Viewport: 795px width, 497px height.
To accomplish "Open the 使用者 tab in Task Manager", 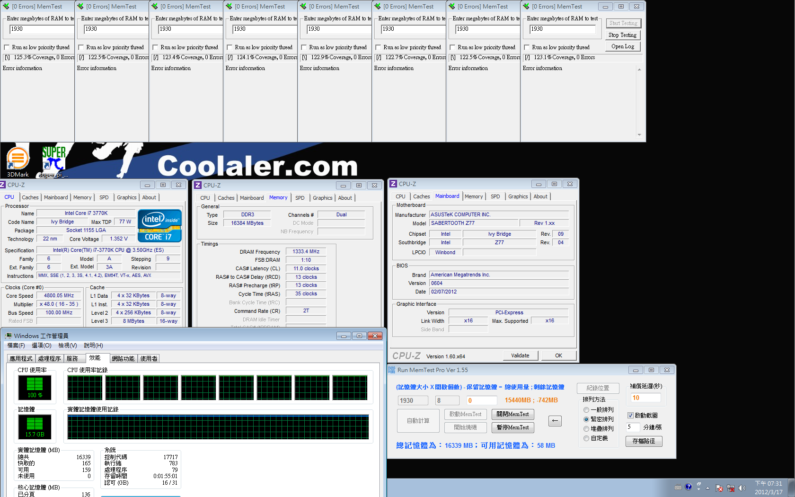I will [149, 359].
